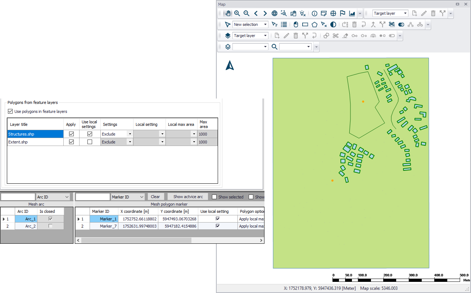Screen dimensions: 471x293
Task: Click the search magnifier icon
Action: pos(275,47)
